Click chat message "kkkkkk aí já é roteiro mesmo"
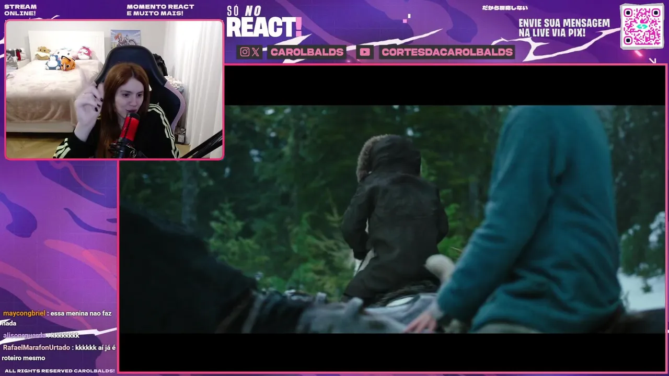Viewport: 669px width, 376px height. pyautogui.click(x=59, y=352)
